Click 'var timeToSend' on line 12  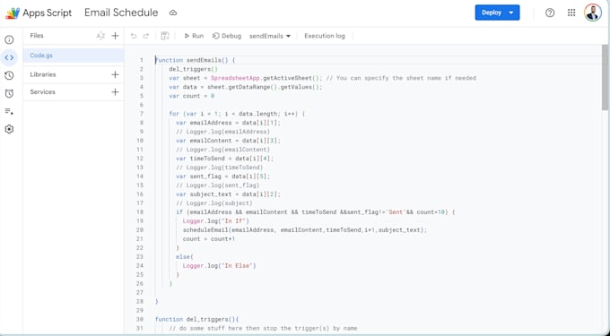point(200,159)
